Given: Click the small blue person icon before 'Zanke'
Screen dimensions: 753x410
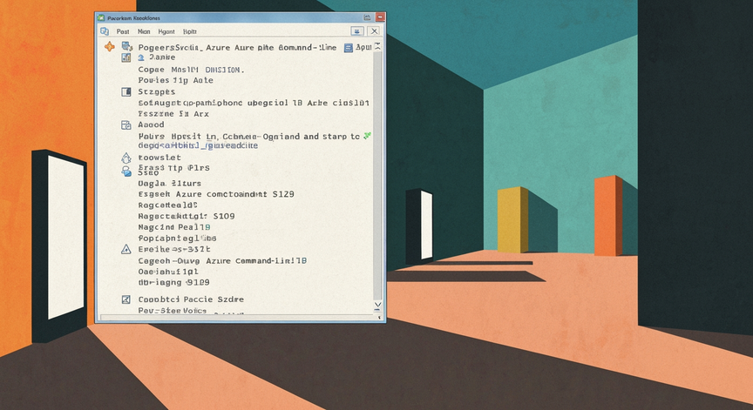Looking at the screenshot, I should 141,57.
